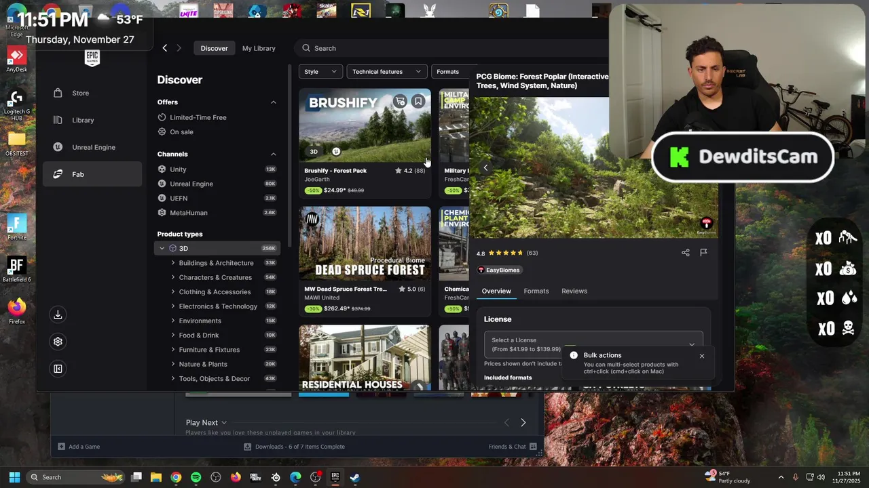Show previous image in product gallery
The width and height of the screenshot is (869, 488).
[485, 167]
